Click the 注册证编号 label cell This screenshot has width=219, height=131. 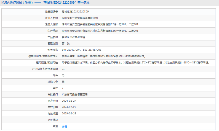click(x=31, y=12)
